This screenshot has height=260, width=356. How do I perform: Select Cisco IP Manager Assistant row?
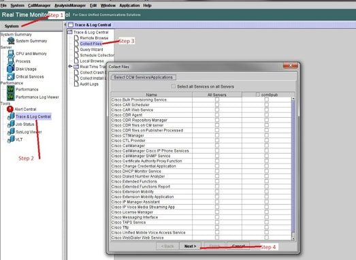point(201,202)
